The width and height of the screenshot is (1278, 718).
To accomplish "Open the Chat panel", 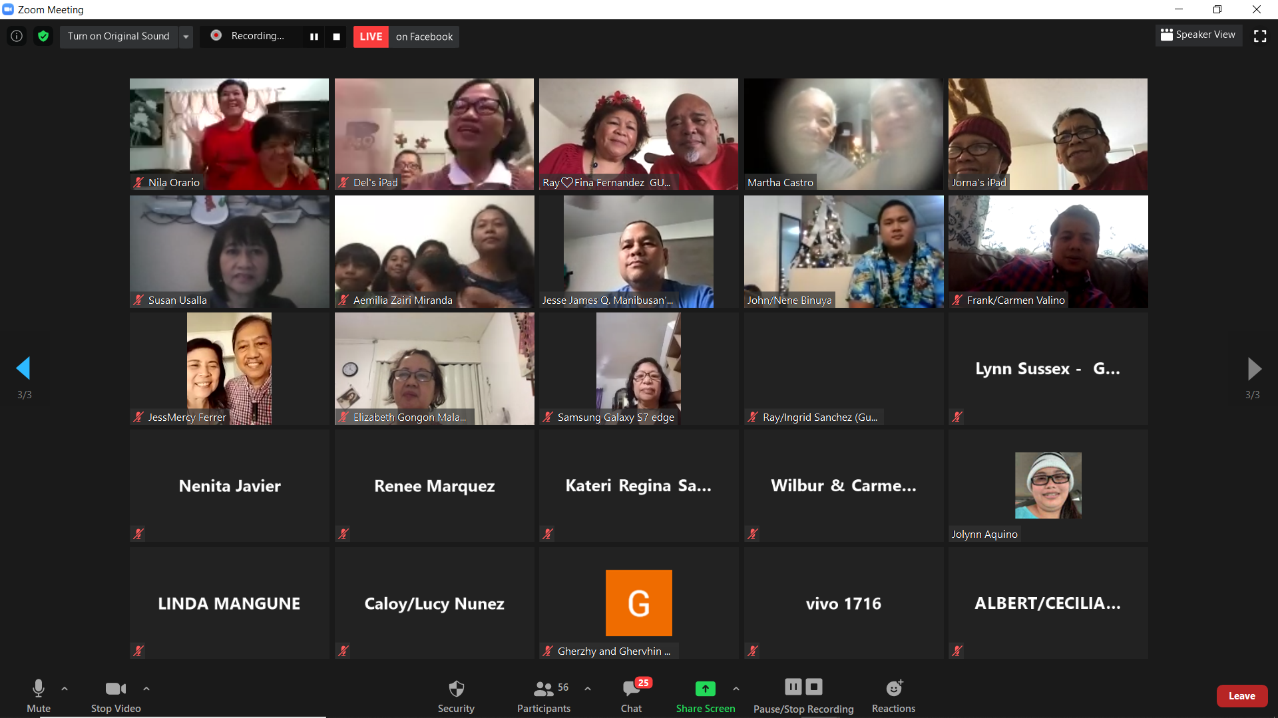I will tap(632, 696).
